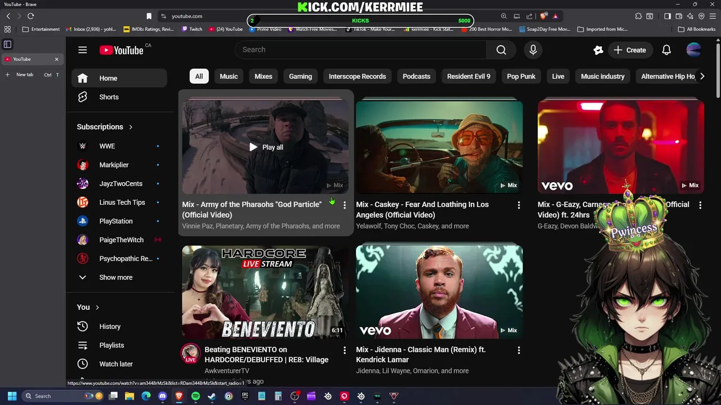Viewport: 721px width, 405px height.
Task: Open the account avatar menu
Action: pyautogui.click(x=693, y=49)
